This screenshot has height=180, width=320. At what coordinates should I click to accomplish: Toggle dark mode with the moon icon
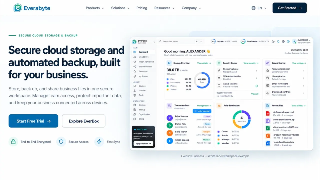(273, 41)
